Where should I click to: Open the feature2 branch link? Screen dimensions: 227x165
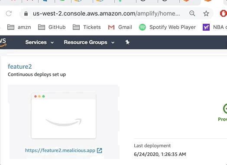(20, 67)
